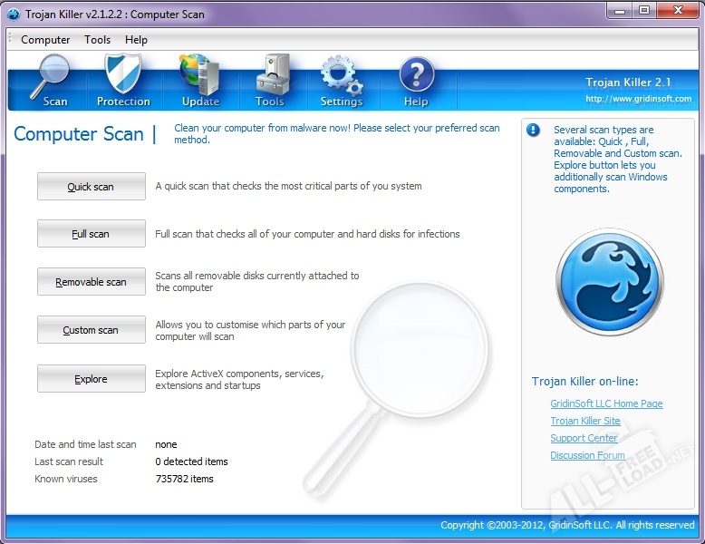Viewport: 705px width, 544px height.
Task: Click the title bar app icon
Action: coord(14,14)
